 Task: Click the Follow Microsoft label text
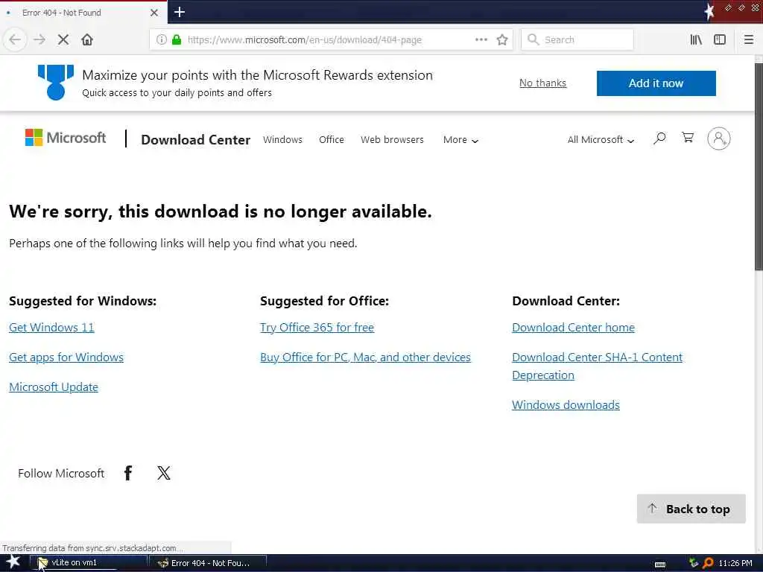click(x=61, y=473)
